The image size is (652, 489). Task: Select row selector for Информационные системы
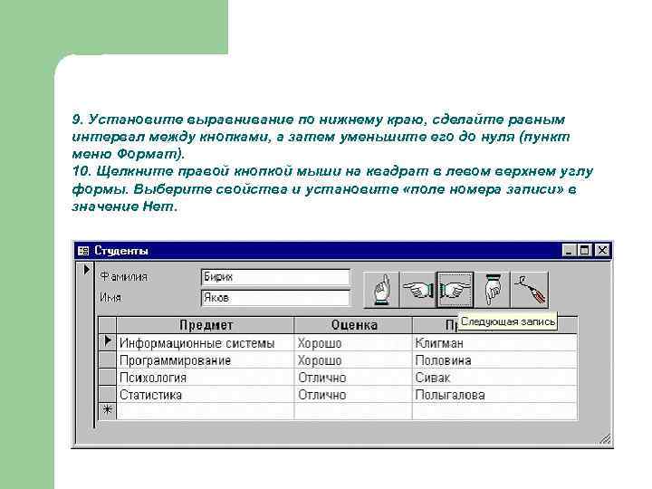click(108, 342)
